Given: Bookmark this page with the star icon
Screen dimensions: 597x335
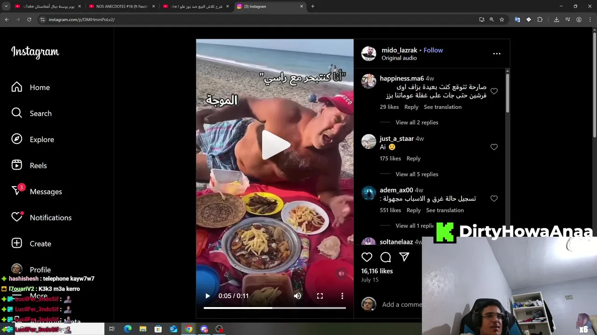Looking at the screenshot, I should pyautogui.click(x=502, y=20).
